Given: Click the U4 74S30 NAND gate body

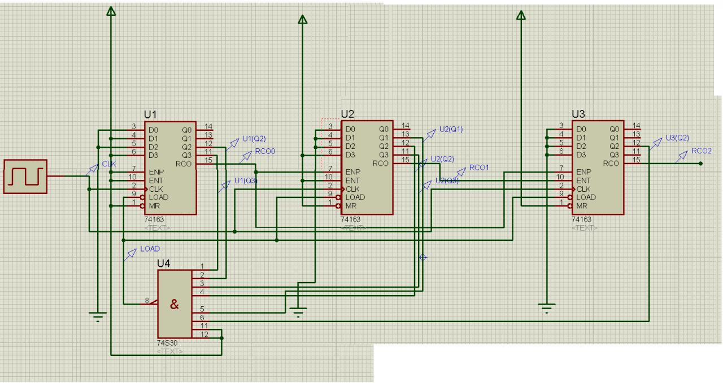Looking at the screenshot, I should [174, 303].
